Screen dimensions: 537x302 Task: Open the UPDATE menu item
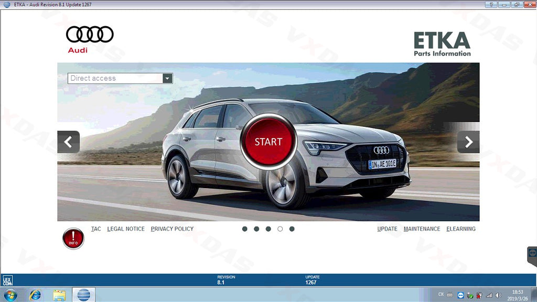(387, 229)
